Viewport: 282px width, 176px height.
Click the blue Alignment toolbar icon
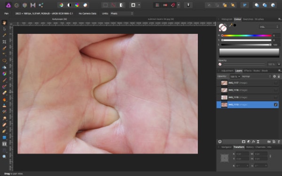[x=244, y=5]
